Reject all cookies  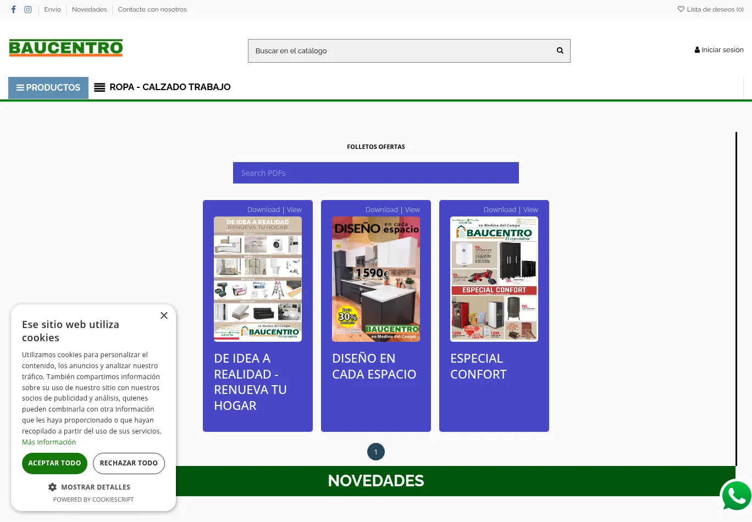[129, 463]
